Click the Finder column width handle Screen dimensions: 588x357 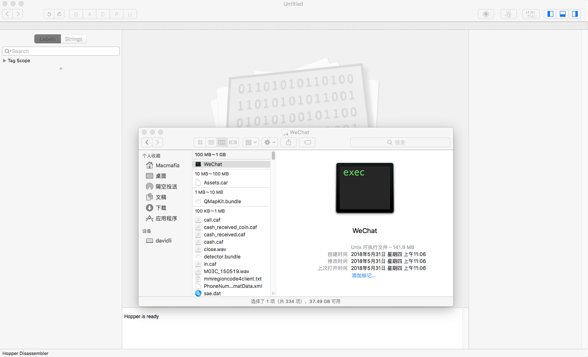[273, 293]
